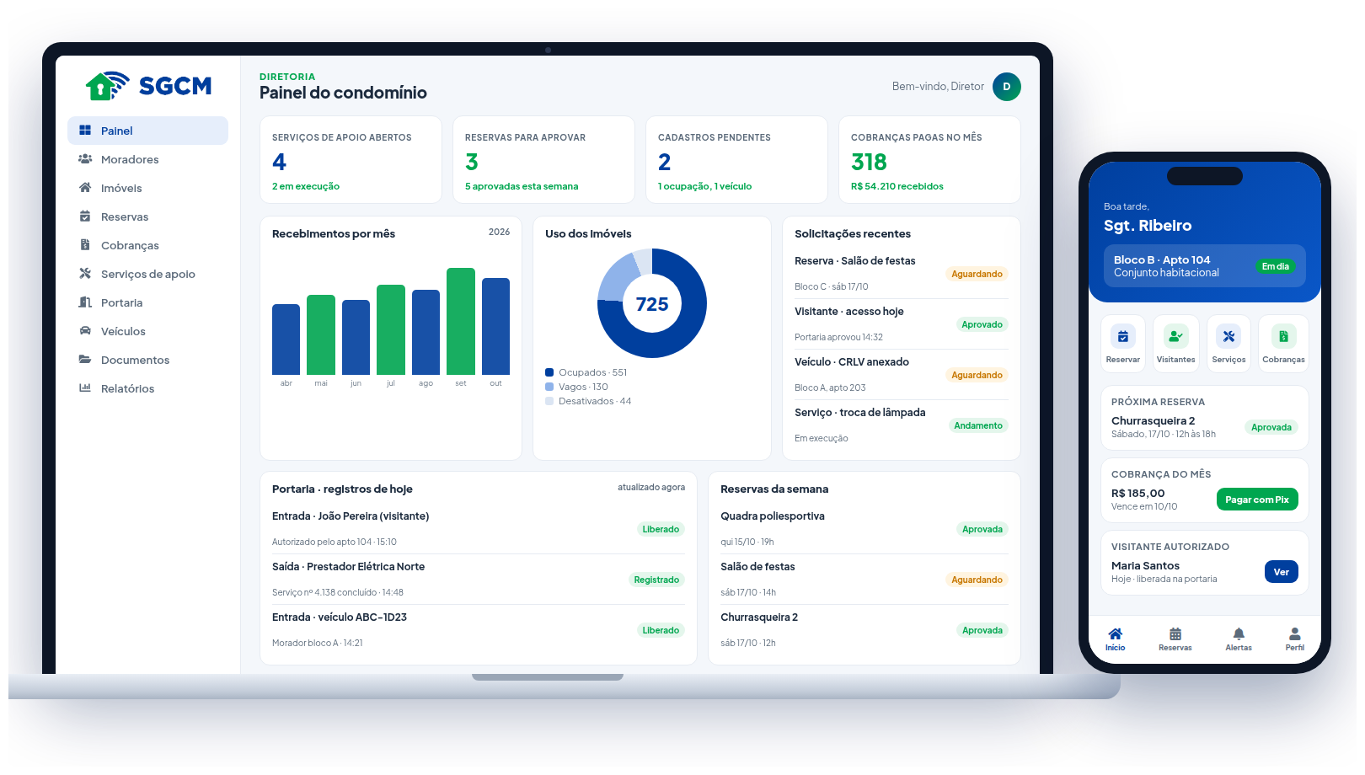Screen dimensions: 1365x775
Task: Click Ocupados dark blue legend swatch
Action: (x=549, y=372)
